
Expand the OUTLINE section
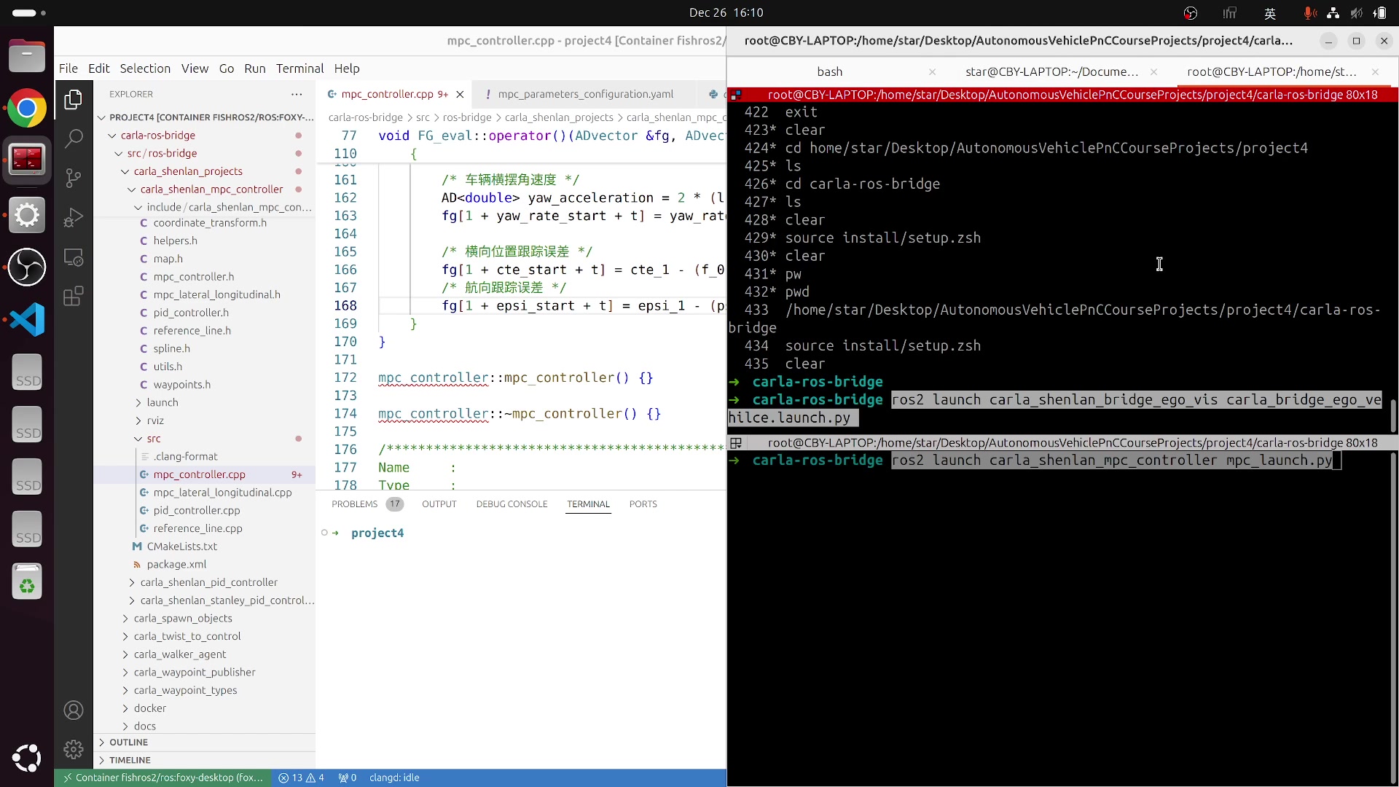[128, 742]
